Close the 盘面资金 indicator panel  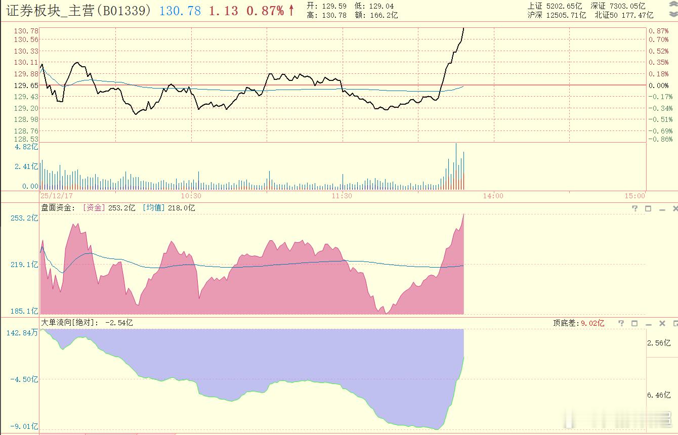675,208
